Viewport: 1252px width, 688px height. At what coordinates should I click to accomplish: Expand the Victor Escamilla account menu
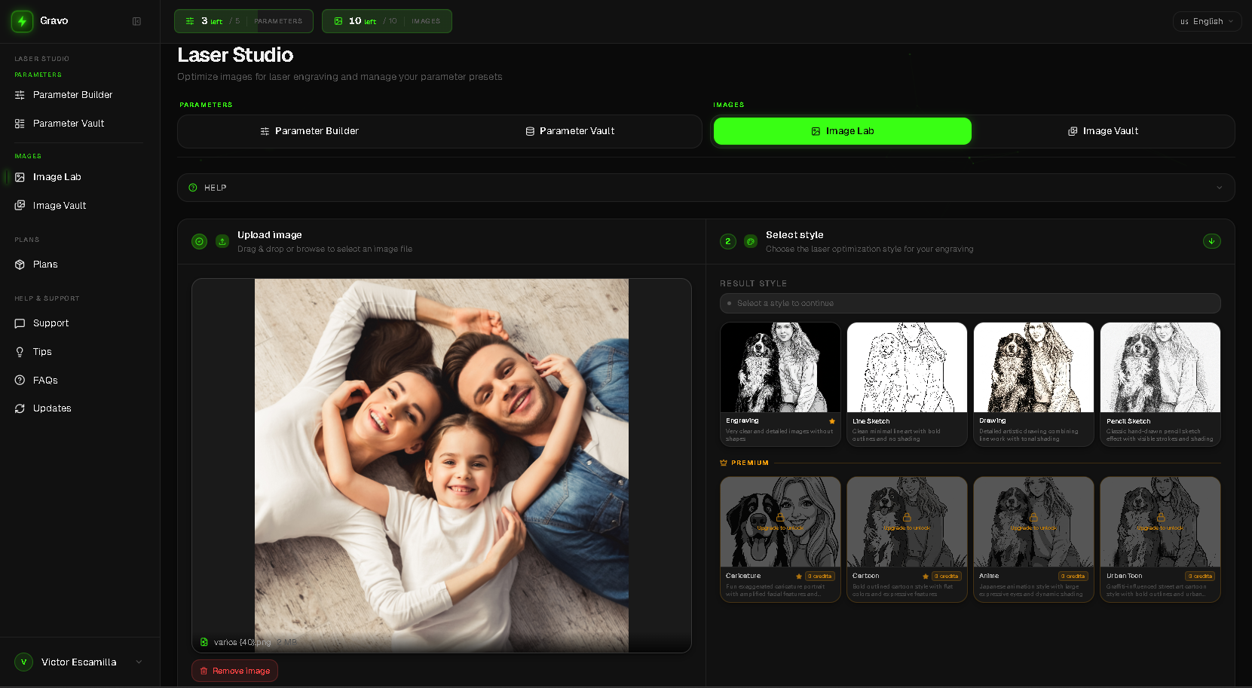[x=79, y=662]
